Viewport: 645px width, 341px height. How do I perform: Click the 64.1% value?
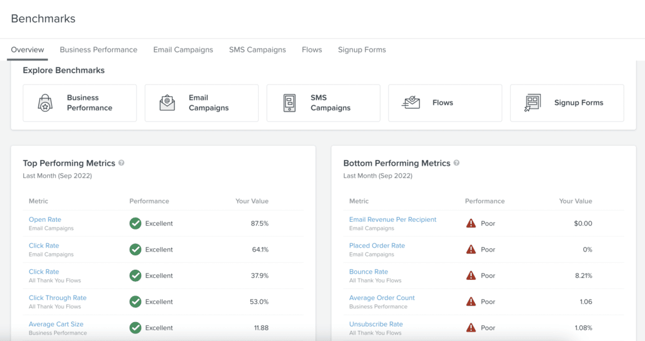260,249
